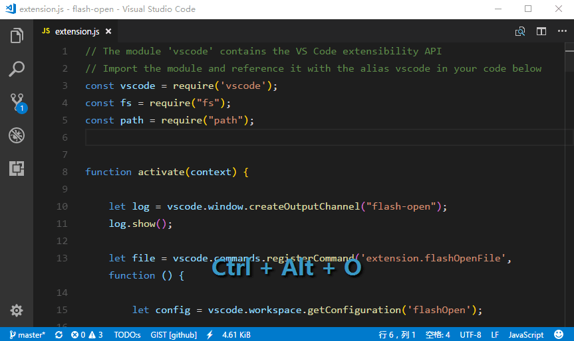
Task: Select the extension.js editor tab
Action: pyautogui.click(x=76, y=31)
